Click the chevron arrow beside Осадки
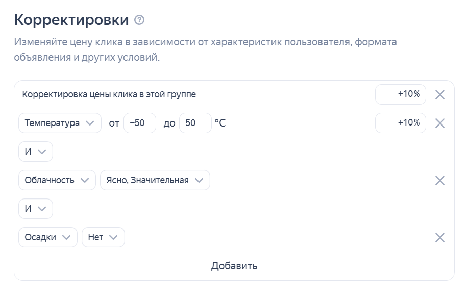The height and width of the screenshot is (299, 470). click(66, 237)
